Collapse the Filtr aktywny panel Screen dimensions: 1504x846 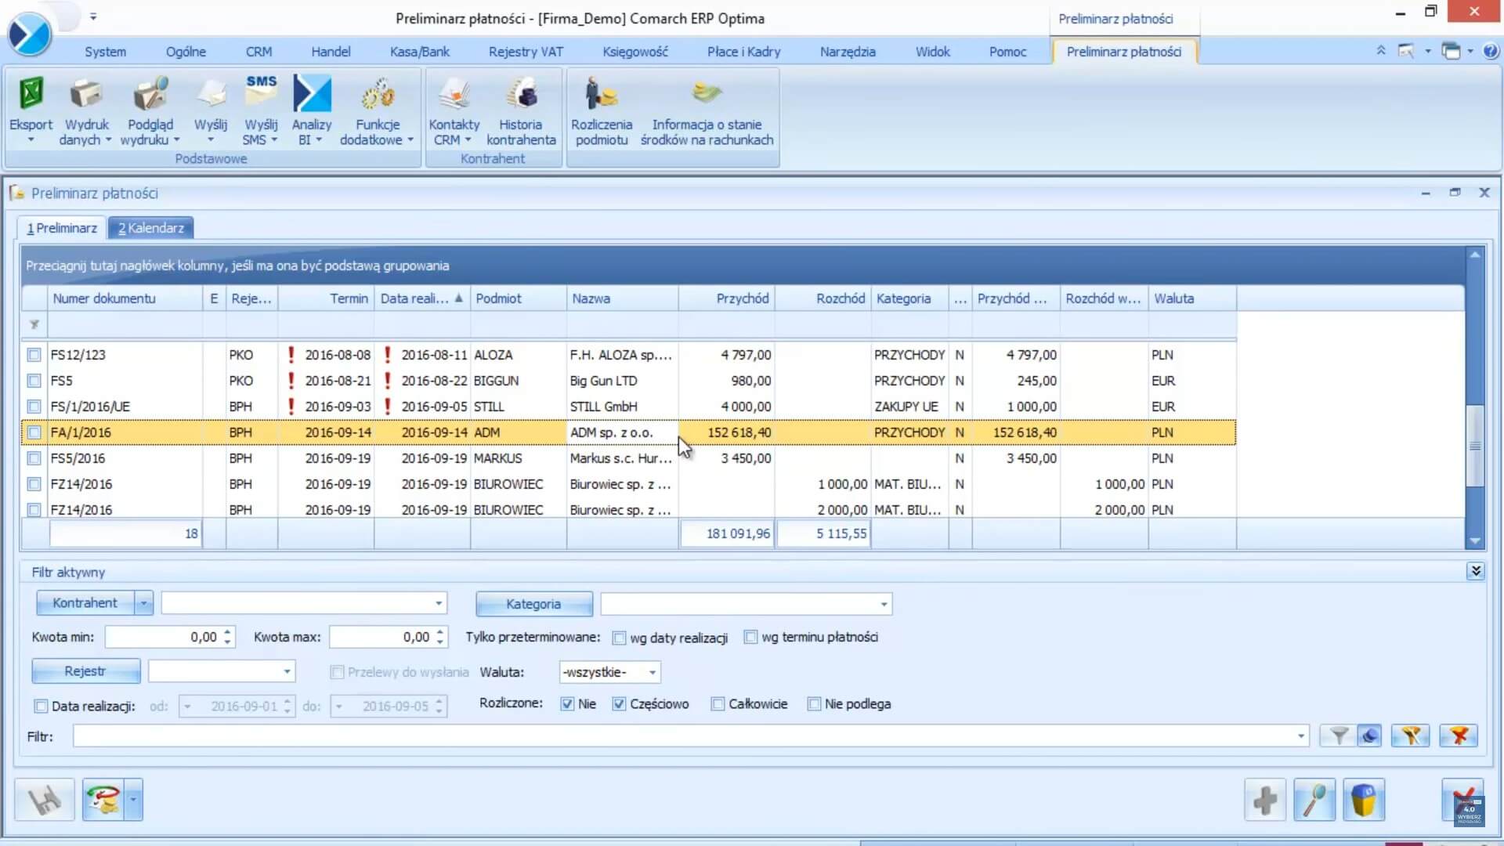point(1476,571)
